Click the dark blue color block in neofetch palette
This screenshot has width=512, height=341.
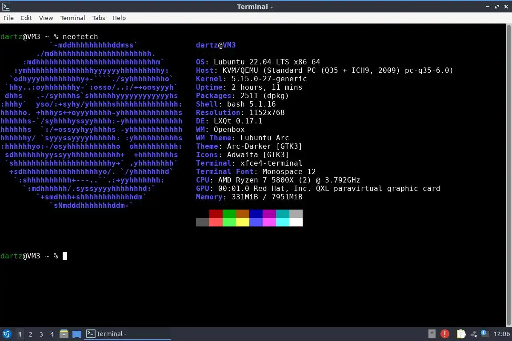point(256,214)
